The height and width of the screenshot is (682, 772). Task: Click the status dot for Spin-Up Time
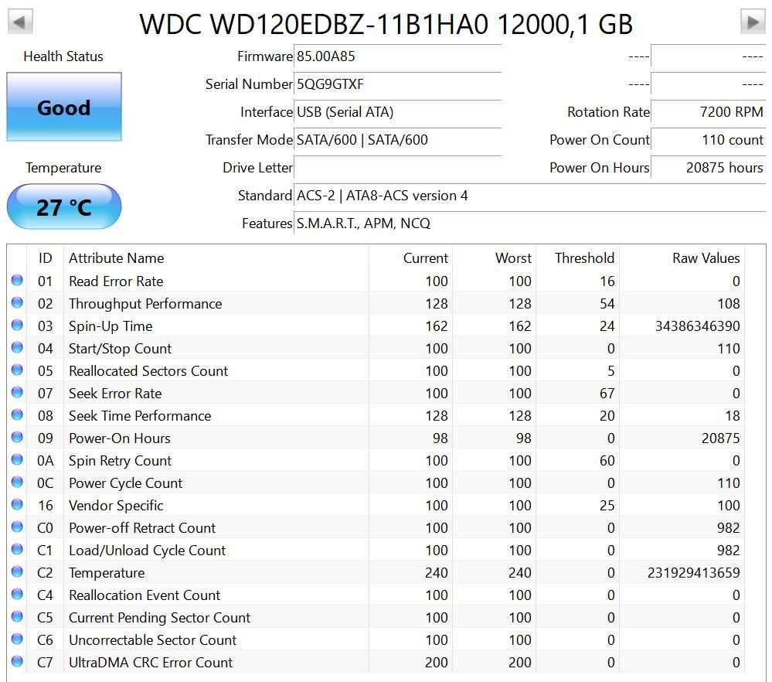(x=17, y=325)
